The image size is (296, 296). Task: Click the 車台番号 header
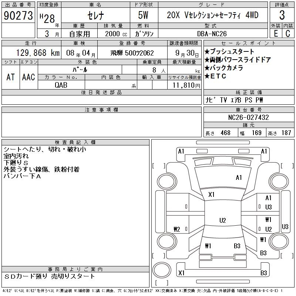coord(249,110)
